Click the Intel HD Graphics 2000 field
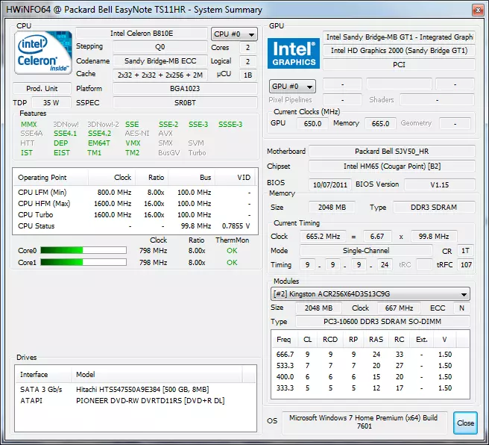This screenshot has height=445, width=489. coord(399,50)
